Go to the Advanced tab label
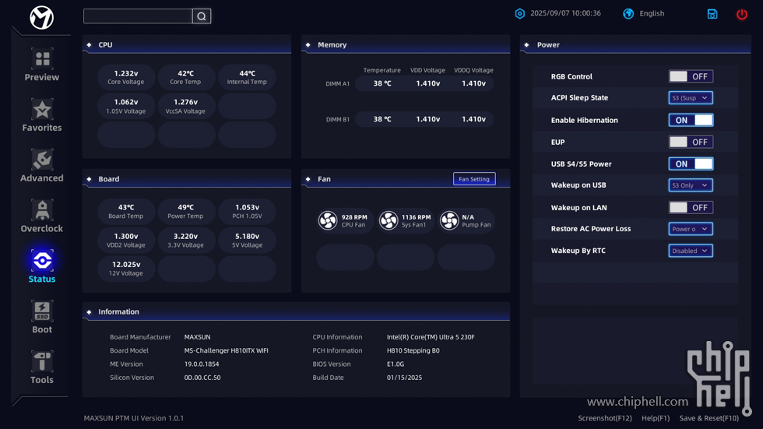Viewport: 763px width, 429px height. tap(42, 178)
